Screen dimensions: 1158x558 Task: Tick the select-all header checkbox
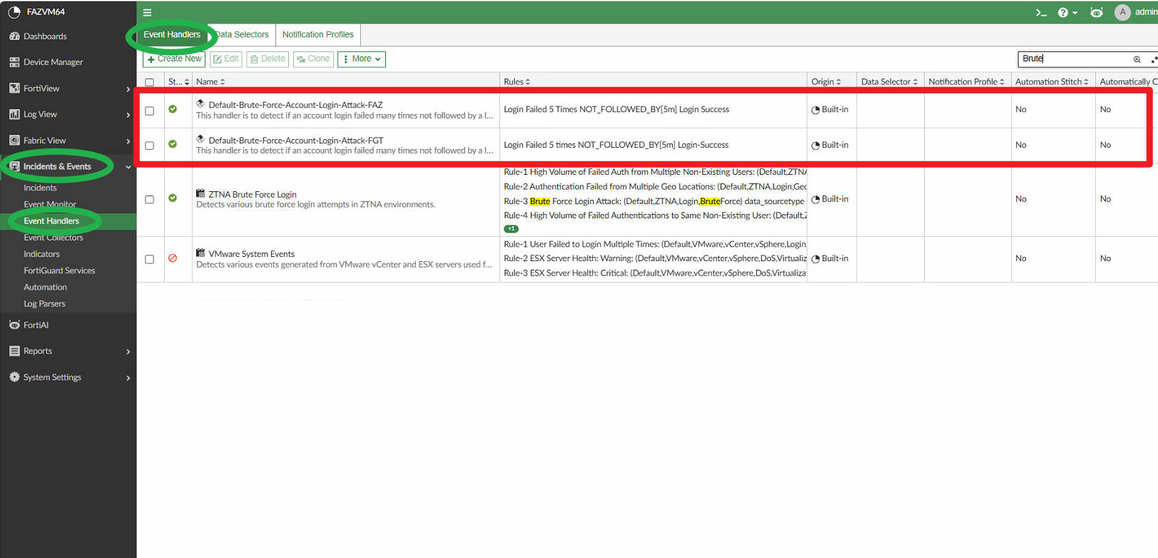tap(149, 82)
